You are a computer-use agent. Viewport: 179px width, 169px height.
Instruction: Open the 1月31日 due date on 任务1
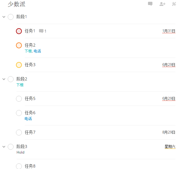point(169,31)
